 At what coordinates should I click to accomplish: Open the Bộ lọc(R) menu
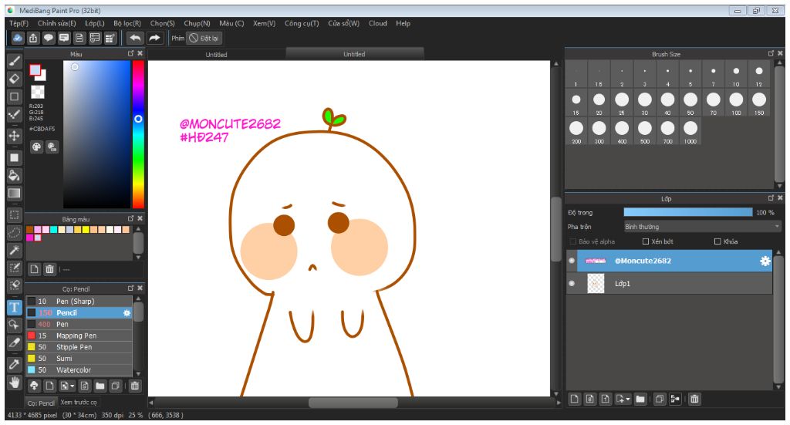point(127,23)
